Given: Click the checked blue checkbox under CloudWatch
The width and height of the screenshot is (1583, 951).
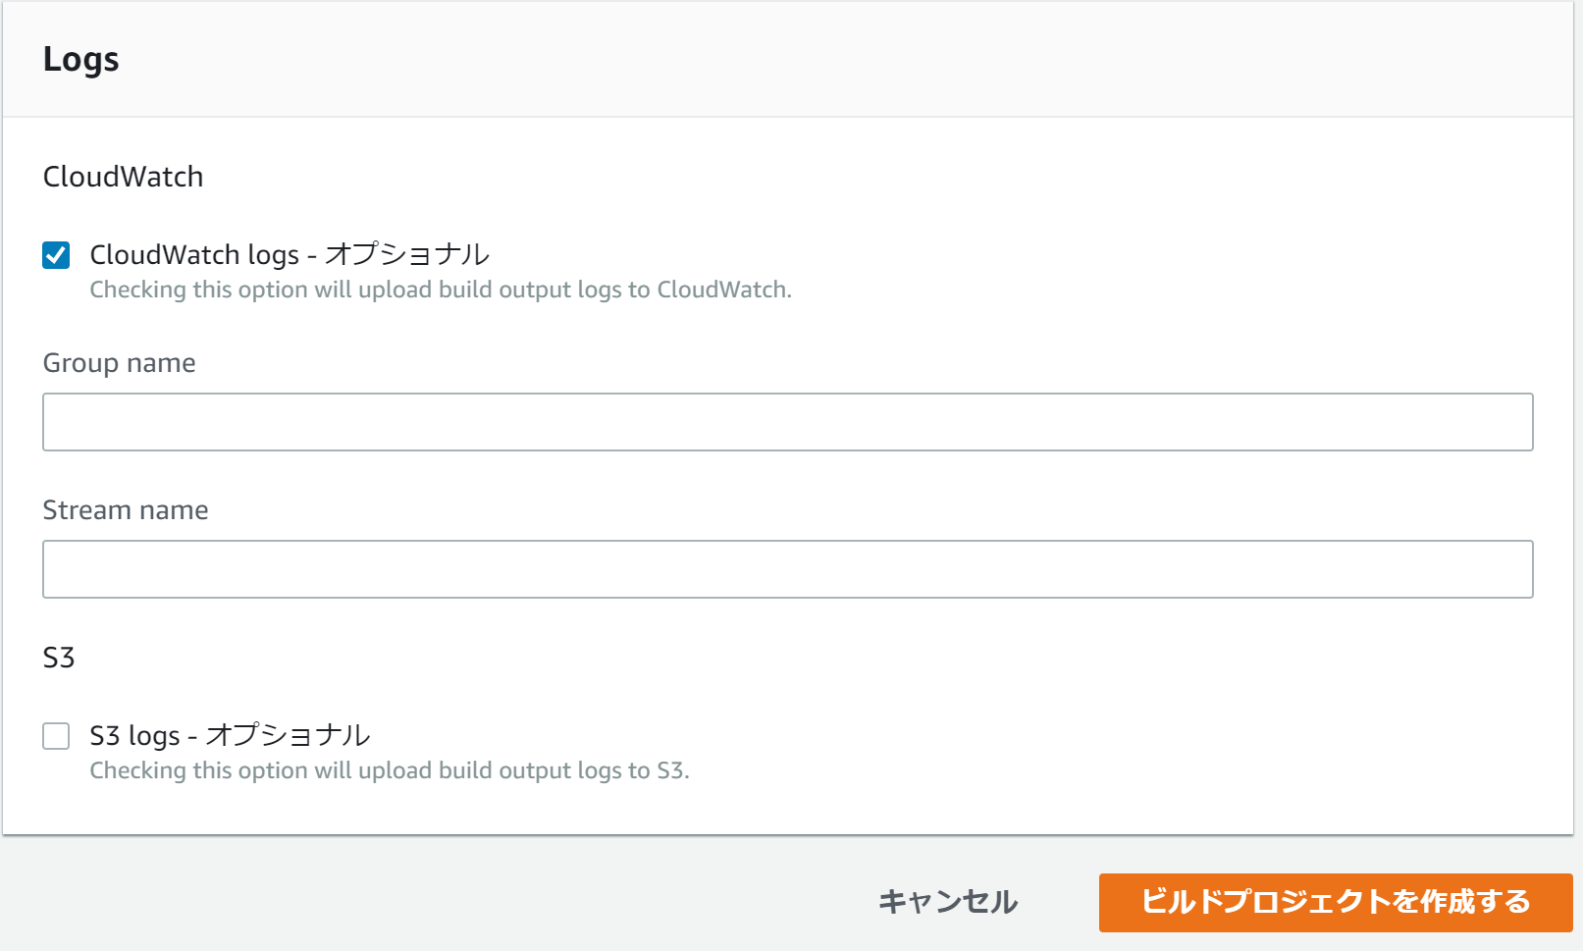Looking at the screenshot, I should [55, 254].
